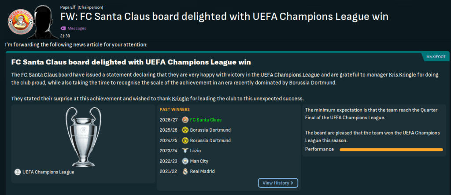
Task: Click the purple Messages tag icon
Action: pyautogui.click(x=63, y=28)
